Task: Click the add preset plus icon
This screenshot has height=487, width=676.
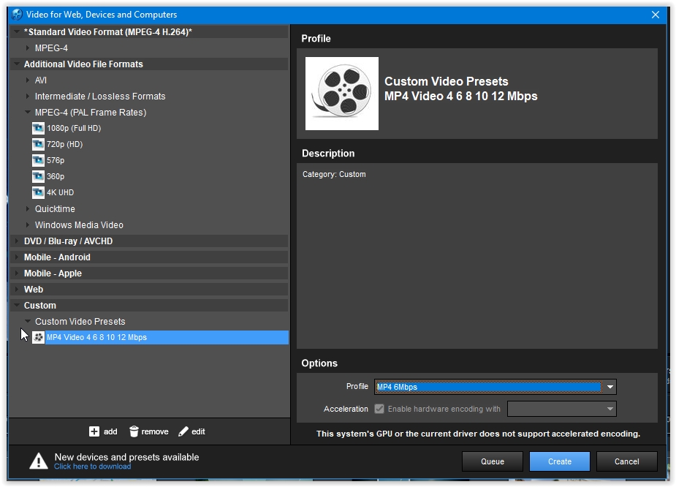Action: [x=94, y=431]
